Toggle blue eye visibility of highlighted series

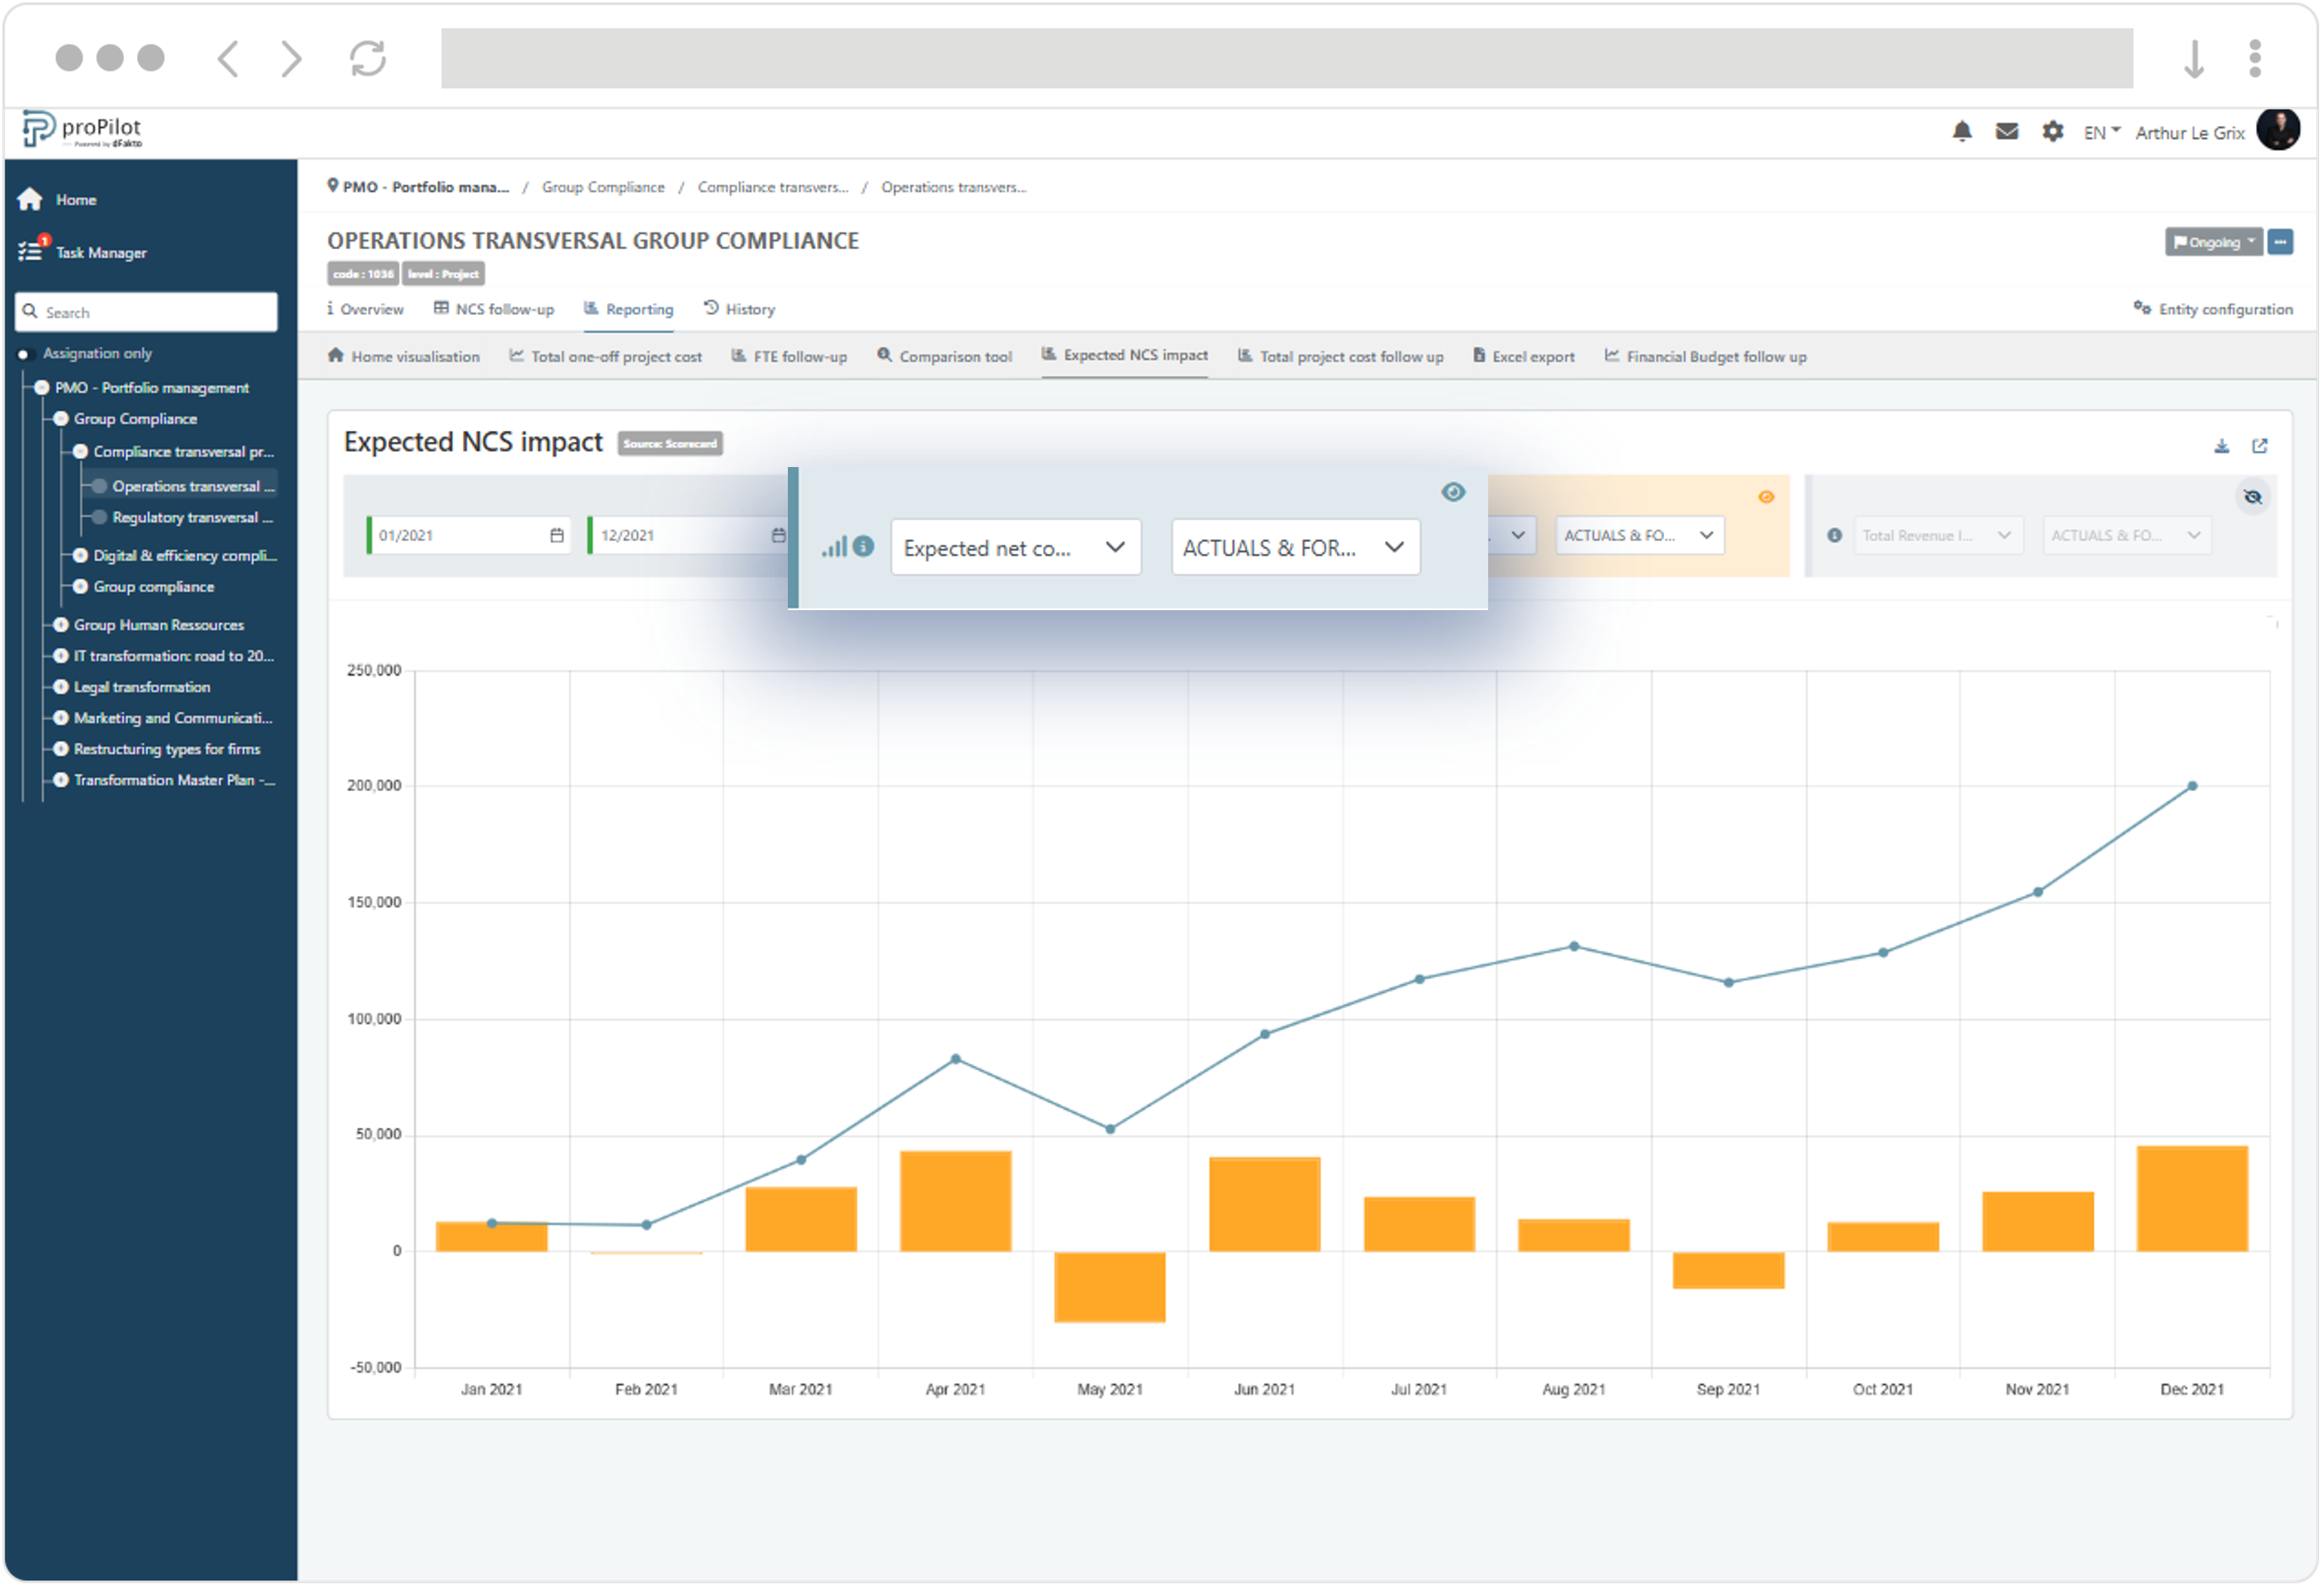(x=1453, y=492)
